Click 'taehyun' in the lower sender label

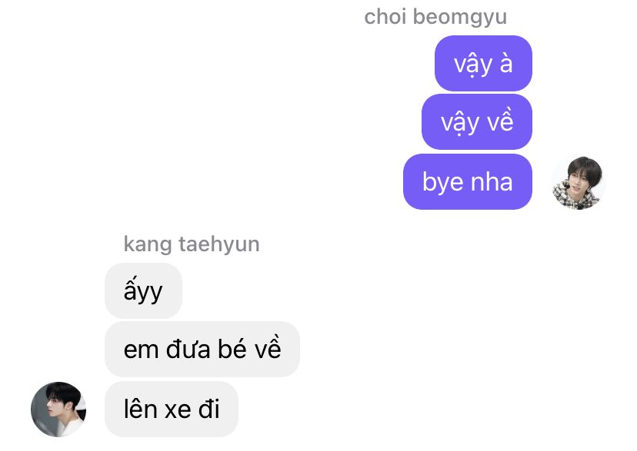click(219, 244)
